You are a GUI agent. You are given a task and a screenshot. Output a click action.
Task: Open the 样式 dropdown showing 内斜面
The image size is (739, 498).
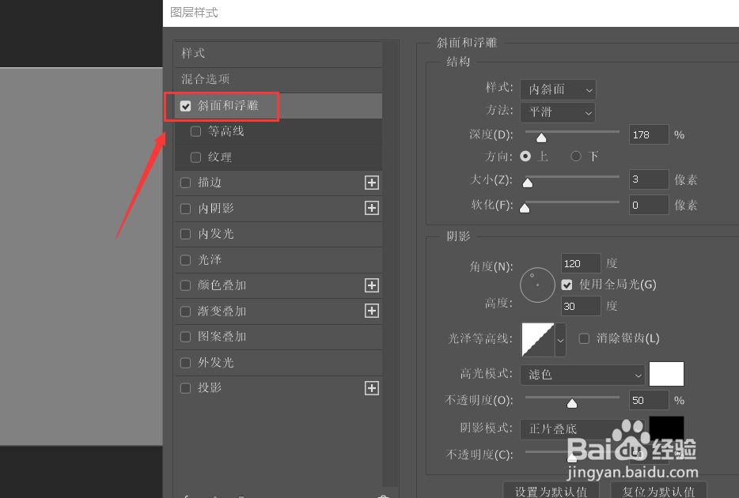click(x=558, y=89)
